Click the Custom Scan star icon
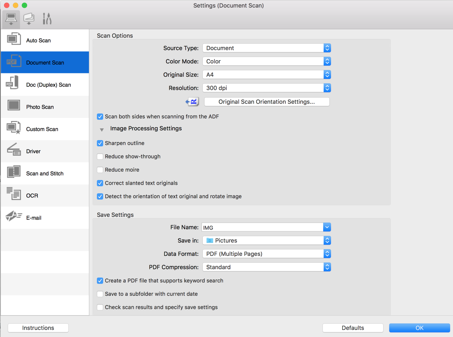Screen dimensions: 453x337 tap(14, 127)
